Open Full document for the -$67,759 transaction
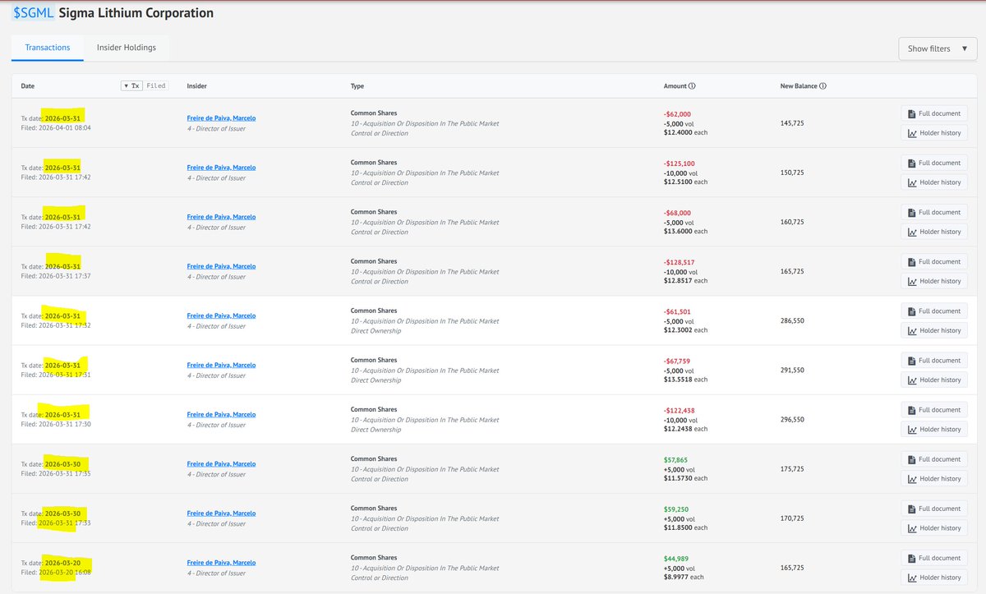 click(934, 360)
